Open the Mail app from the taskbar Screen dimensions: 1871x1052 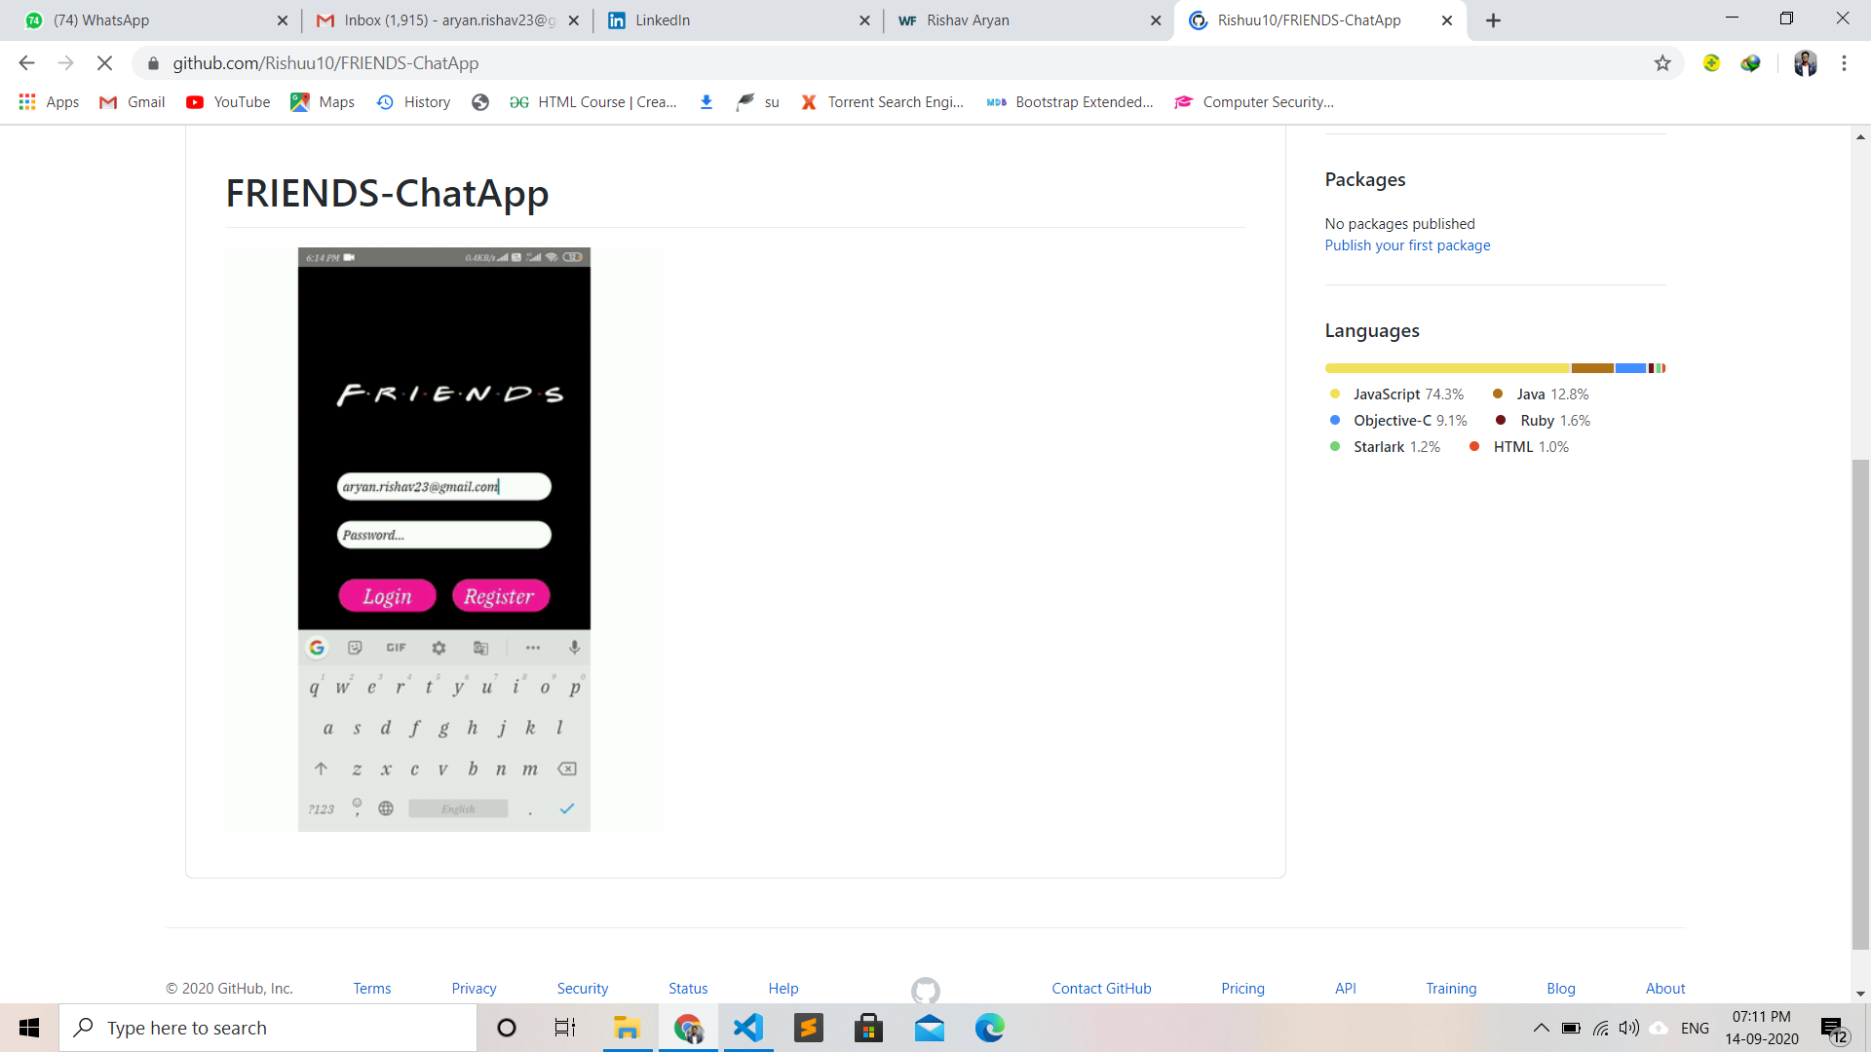[930, 1028]
